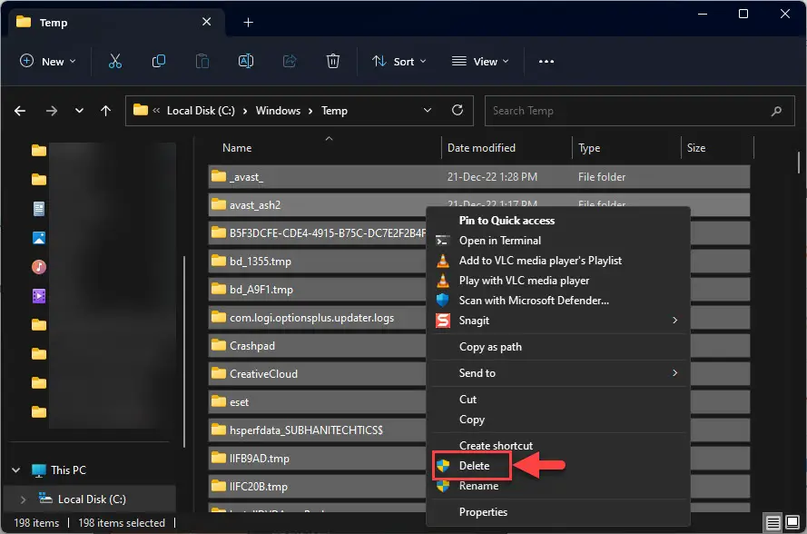Switch to large thumbnails view icon
807x534 pixels.
[x=792, y=522]
